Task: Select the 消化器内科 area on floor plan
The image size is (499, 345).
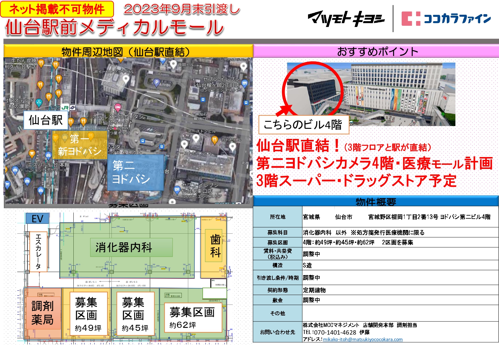Action: point(127,247)
